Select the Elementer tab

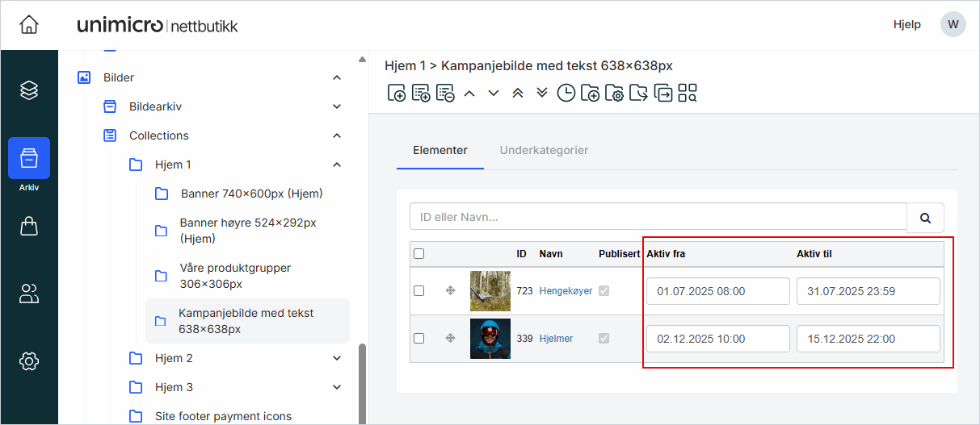tap(440, 150)
